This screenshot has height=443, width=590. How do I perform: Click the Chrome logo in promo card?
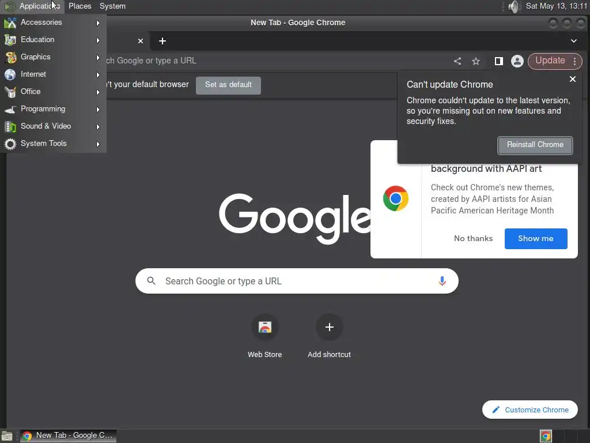pyautogui.click(x=395, y=198)
